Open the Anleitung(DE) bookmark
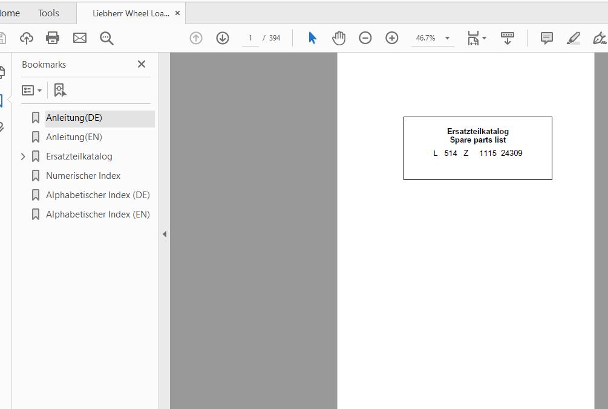Viewport: 608px width, 409px height. 74,118
